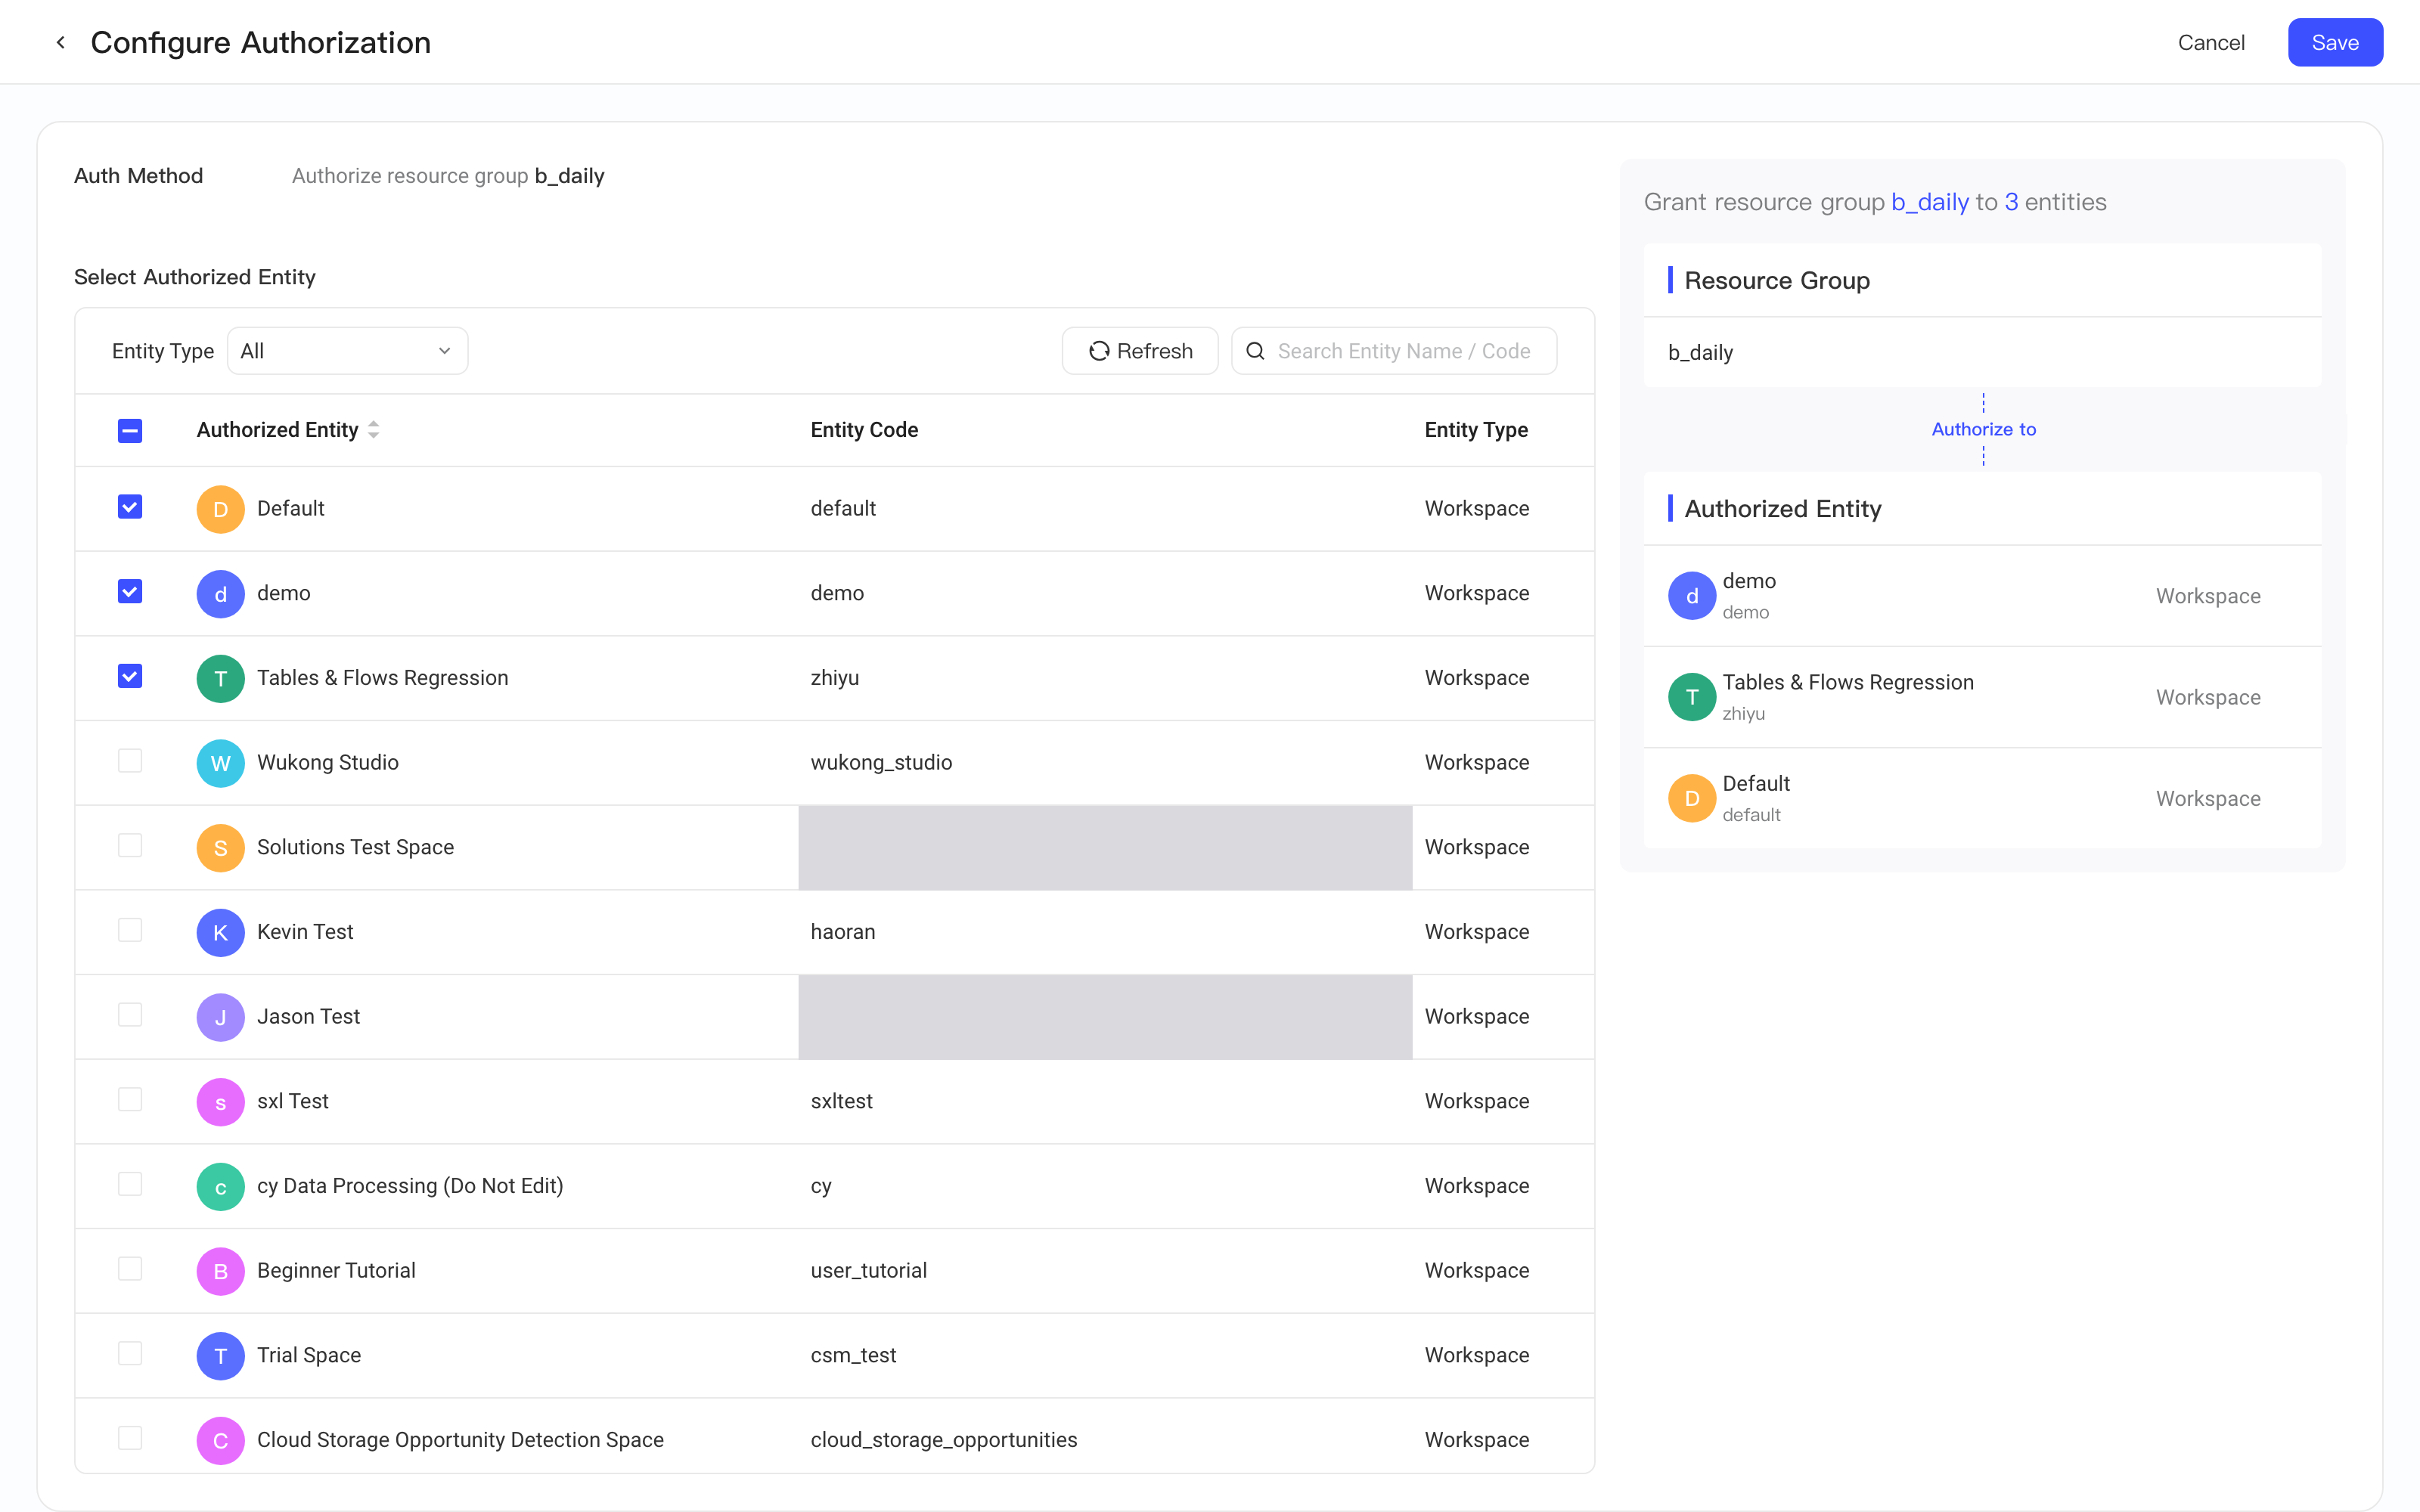
Task: Click the B avatar for Beginner Tutorial
Action: coord(220,1271)
